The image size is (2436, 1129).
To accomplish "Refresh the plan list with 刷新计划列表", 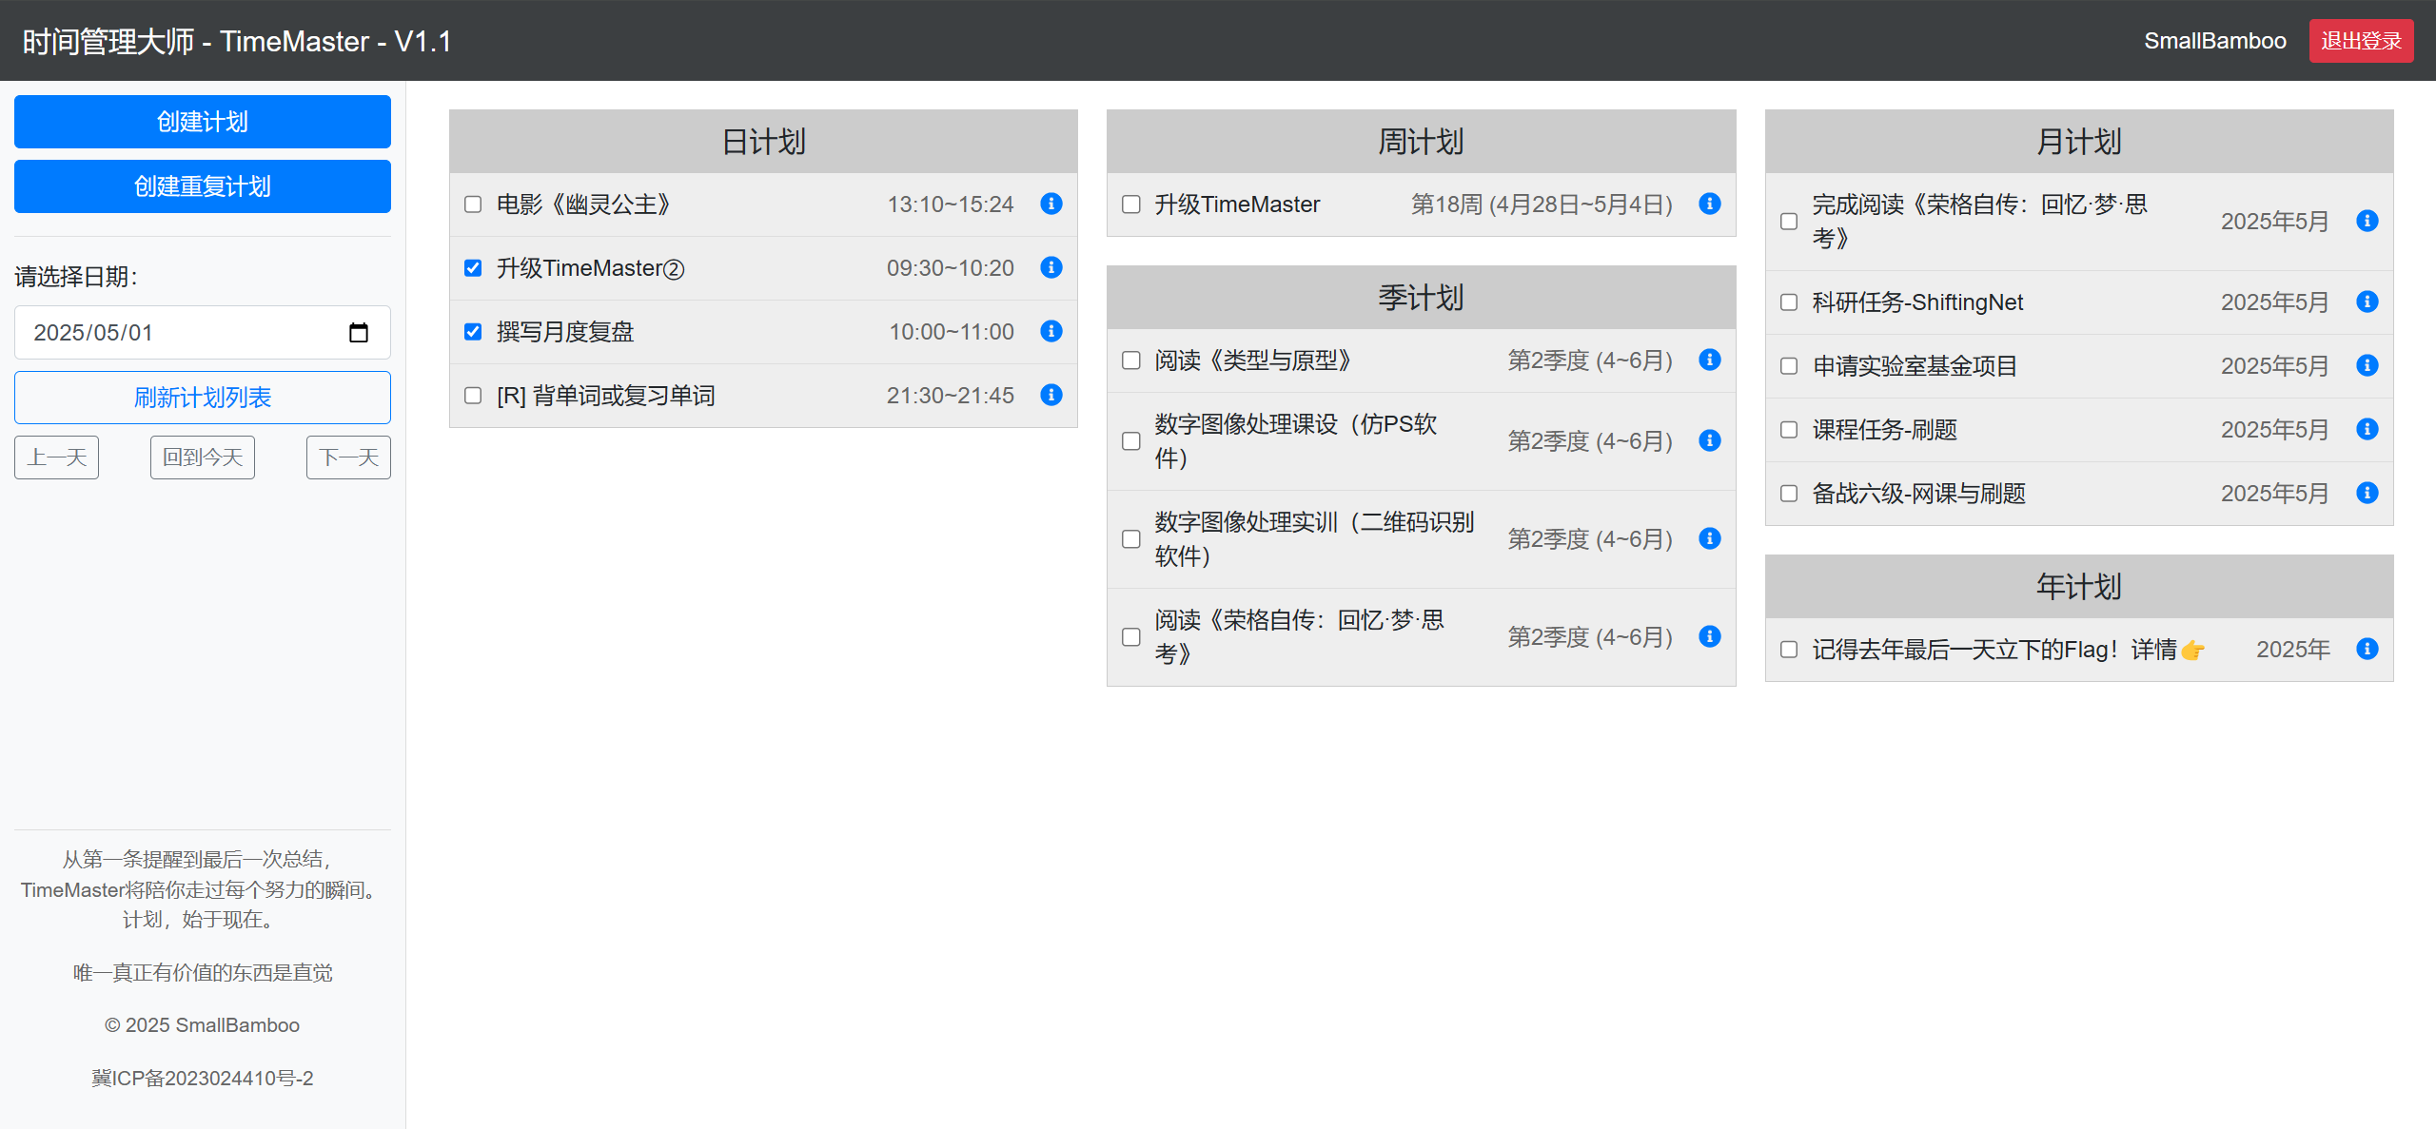I will pos(202,398).
